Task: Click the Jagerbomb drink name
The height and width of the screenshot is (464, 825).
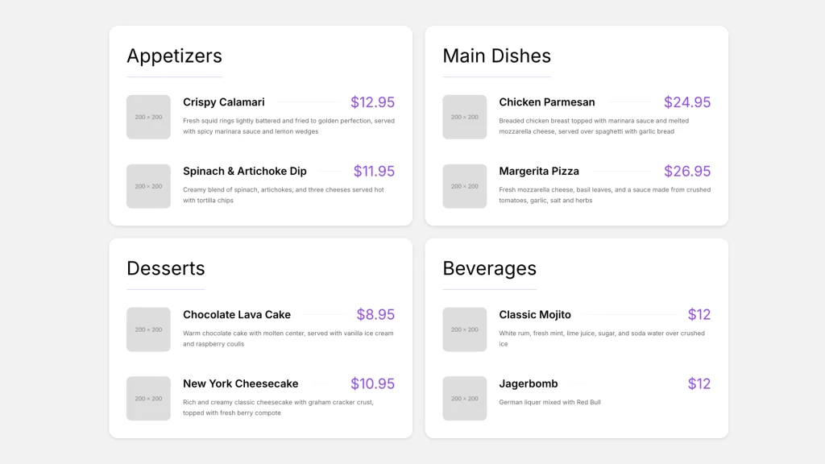Action: (x=528, y=384)
